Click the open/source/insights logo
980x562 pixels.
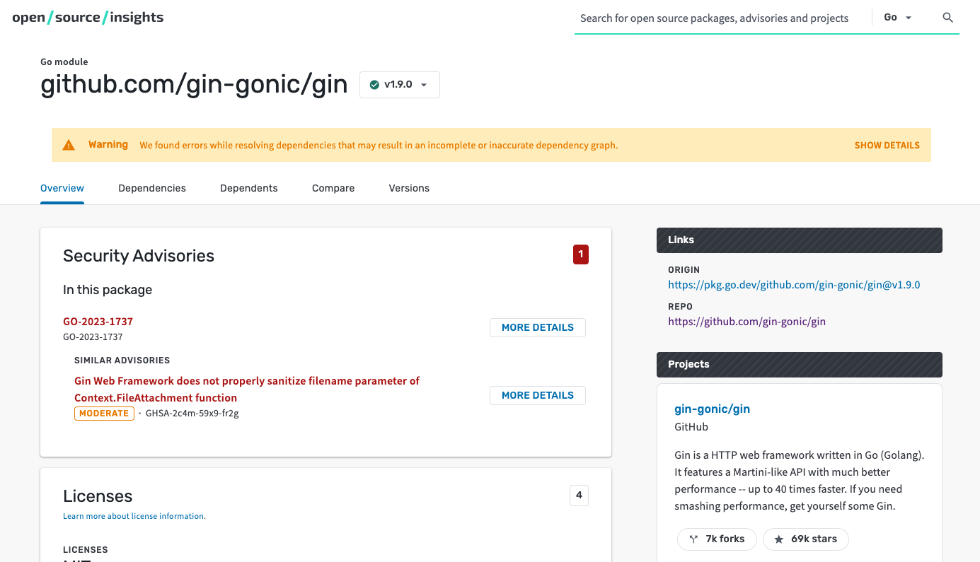87,17
